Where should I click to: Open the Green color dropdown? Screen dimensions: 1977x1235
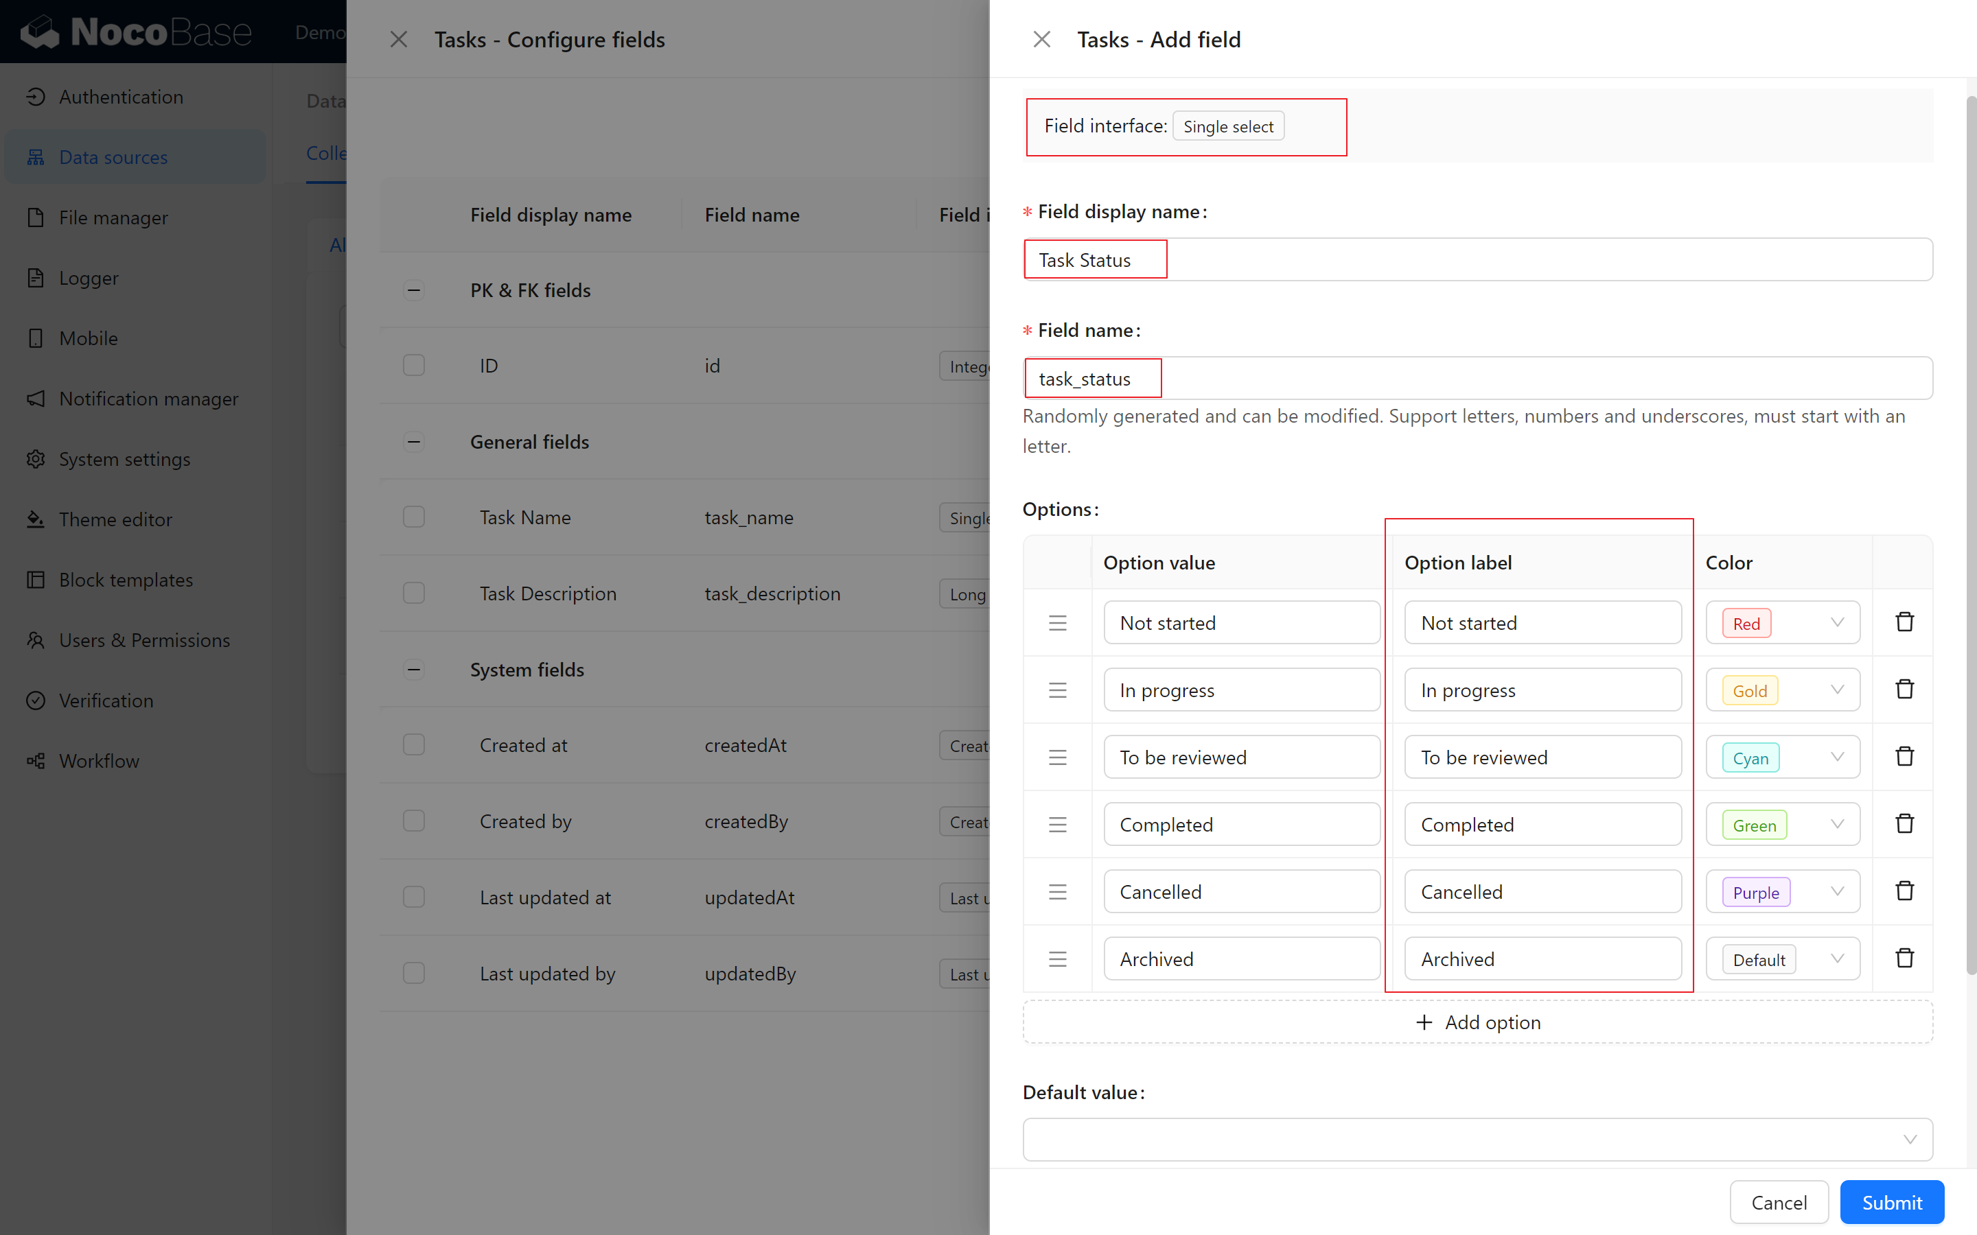point(1783,824)
